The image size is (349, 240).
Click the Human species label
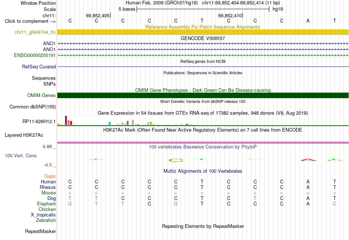[x=48, y=182]
